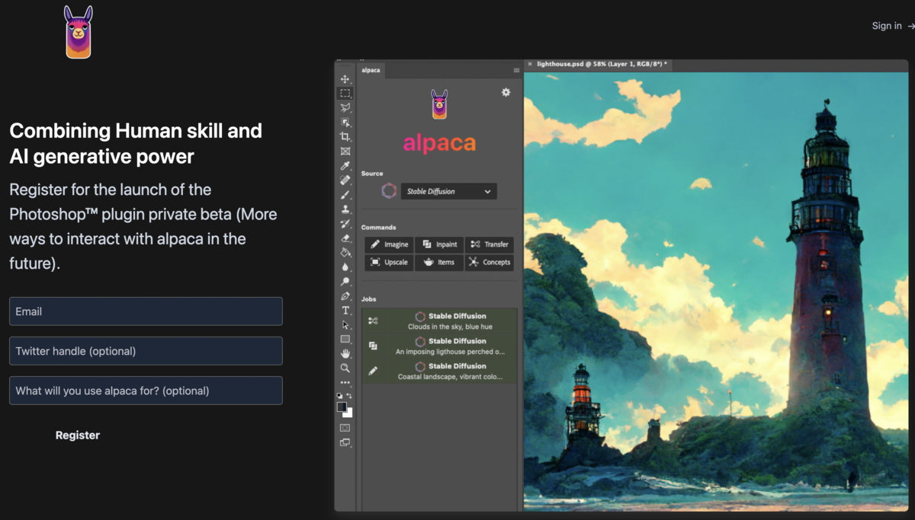Select the Object Selection tool
The width and height of the screenshot is (915, 520).
coord(345,122)
